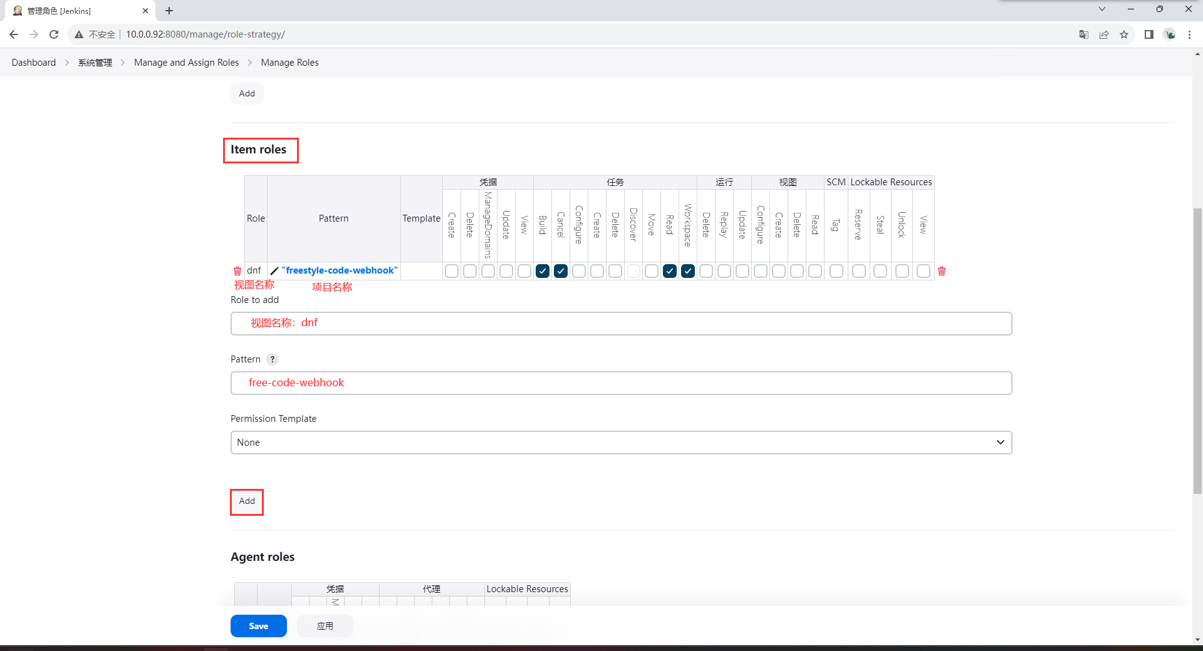Screen dimensions: 1203x651
Task: Navigate to the Dashboard breadcrumb
Action: coord(34,63)
